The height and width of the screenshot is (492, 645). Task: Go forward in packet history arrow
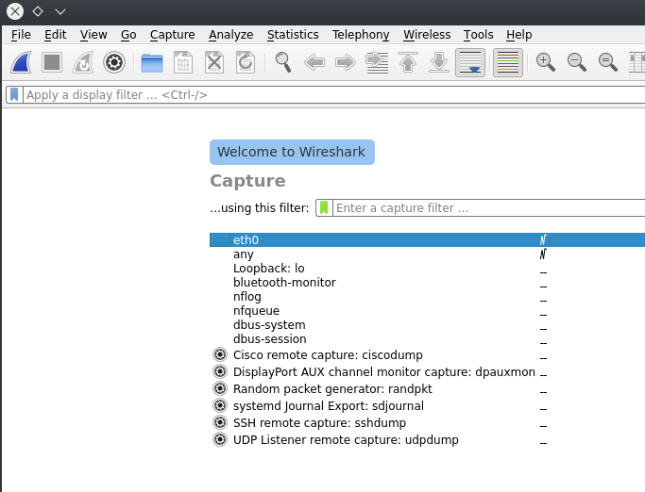click(346, 62)
